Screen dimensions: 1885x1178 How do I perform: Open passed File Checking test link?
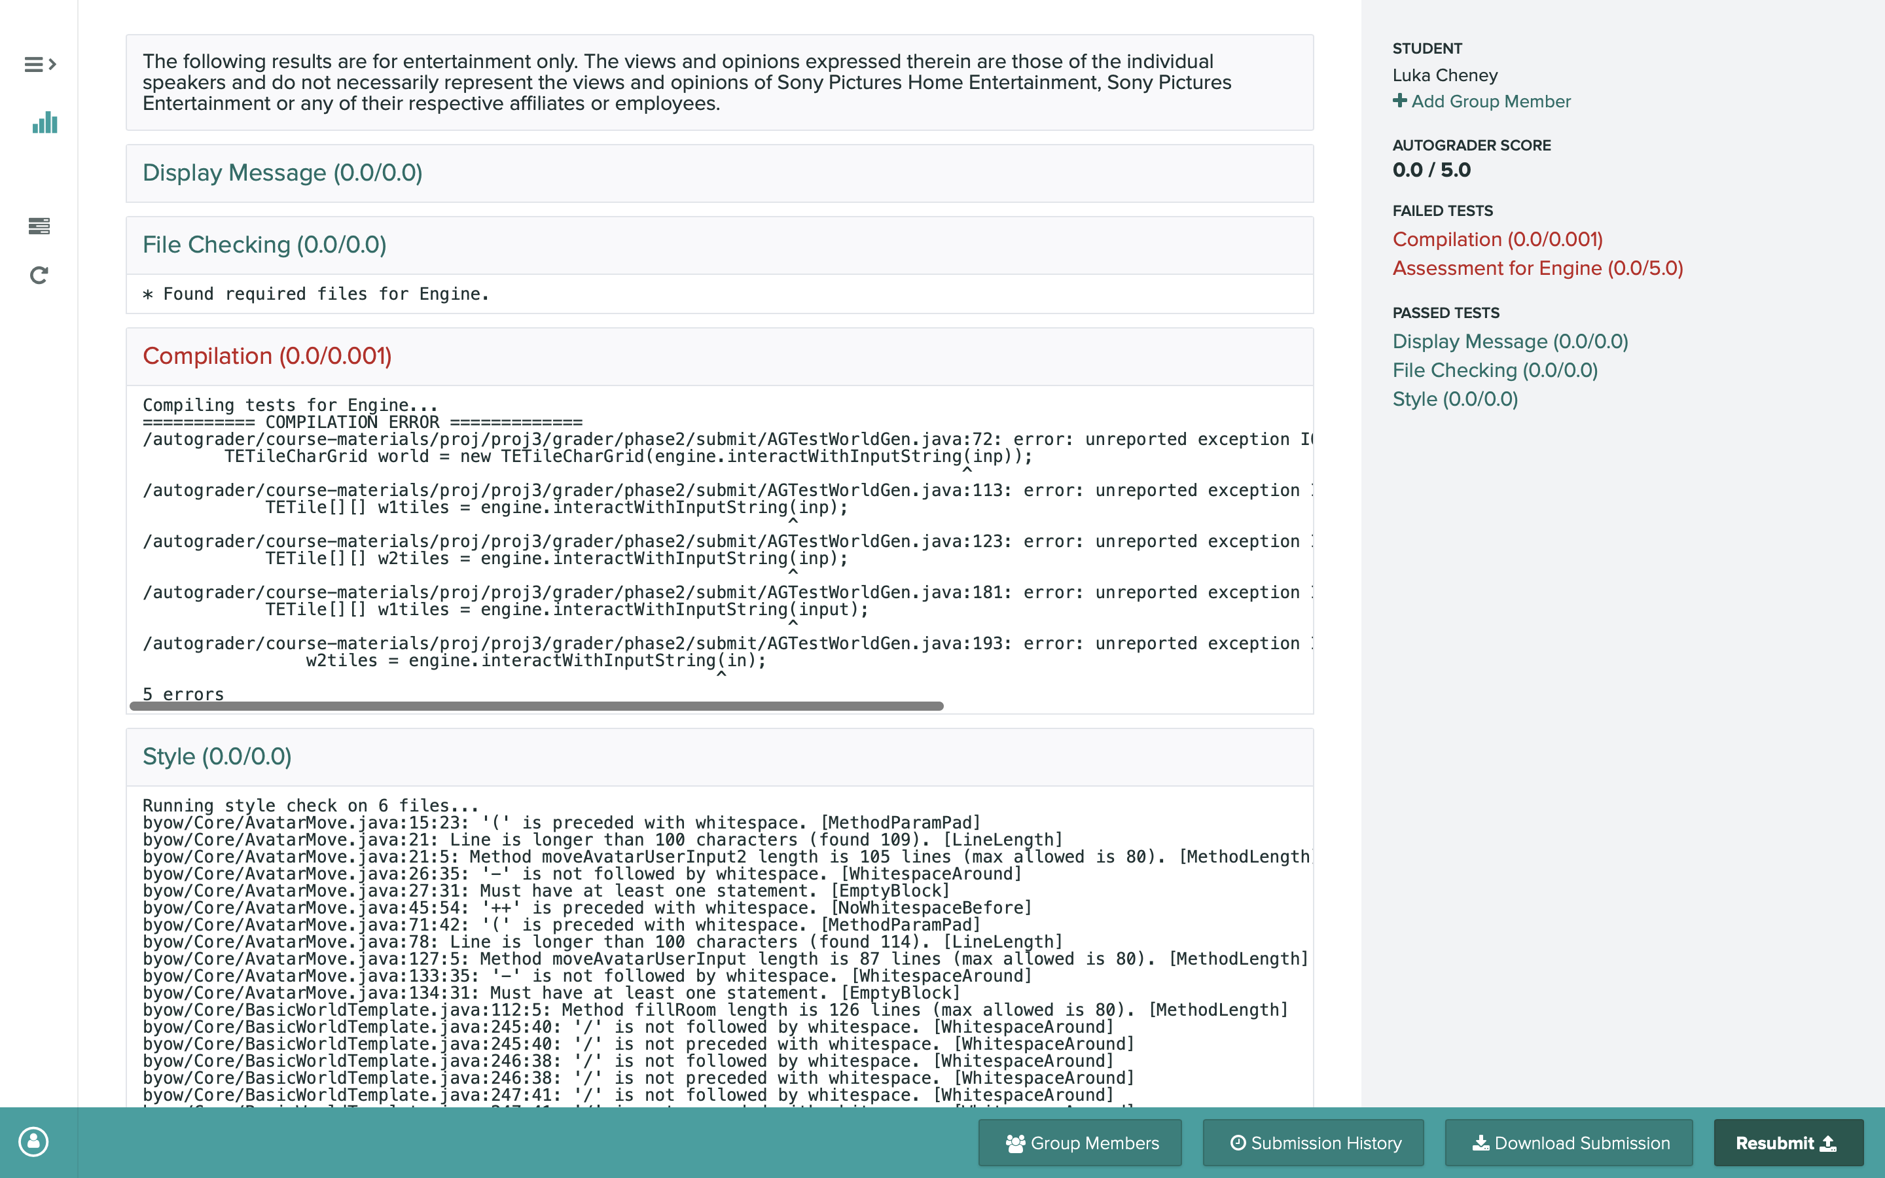(x=1495, y=370)
